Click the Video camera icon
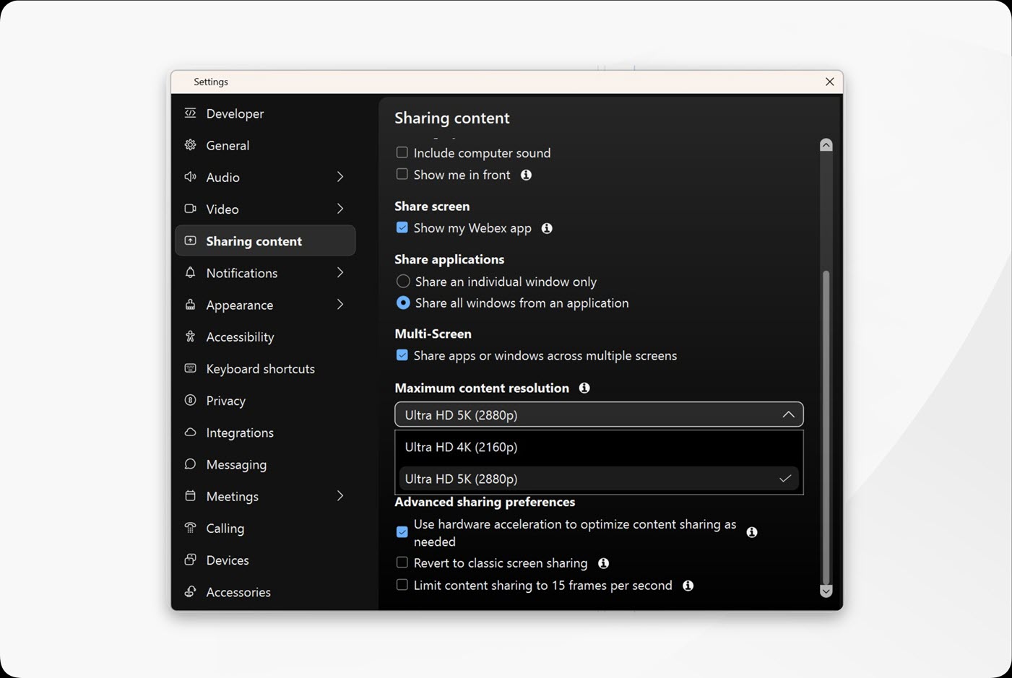This screenshot has height=678, width=1012. pos(190,209)
